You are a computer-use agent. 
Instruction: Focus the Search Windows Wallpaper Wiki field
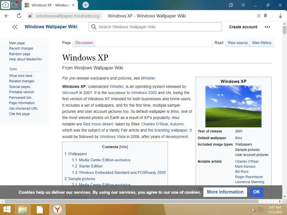[155, 27]
